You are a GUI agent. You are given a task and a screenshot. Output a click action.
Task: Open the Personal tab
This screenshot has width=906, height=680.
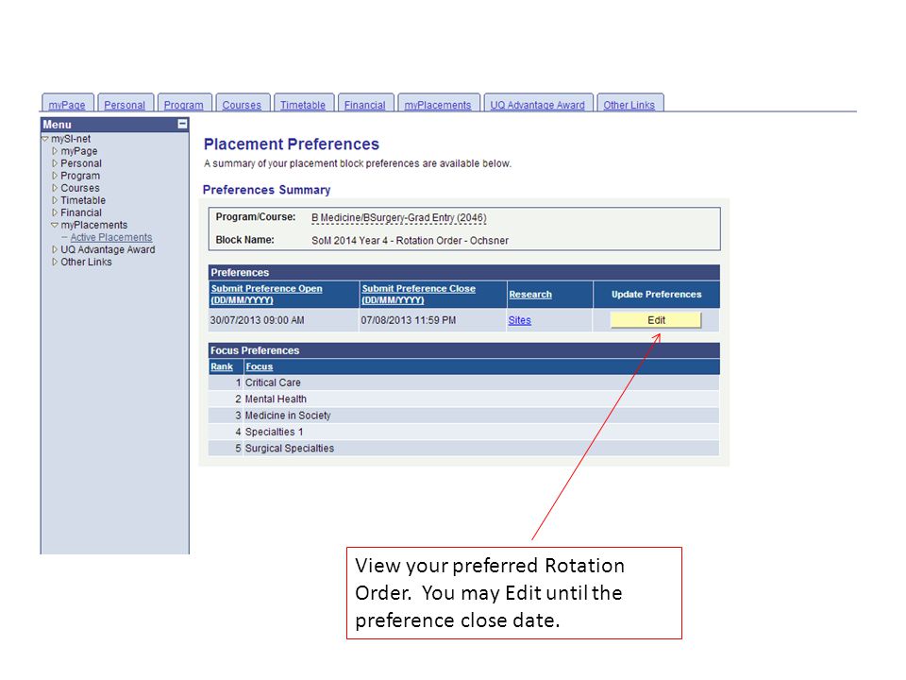[x=125, y=105]
